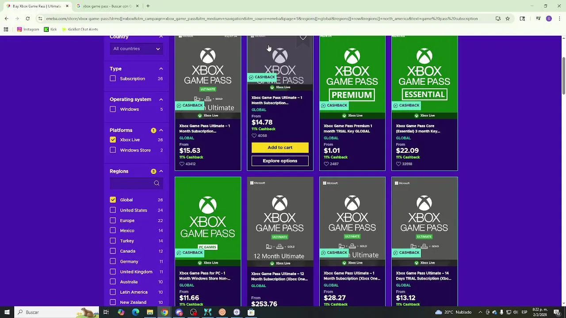Open File Explorer from the taskbar

[150, 312]
